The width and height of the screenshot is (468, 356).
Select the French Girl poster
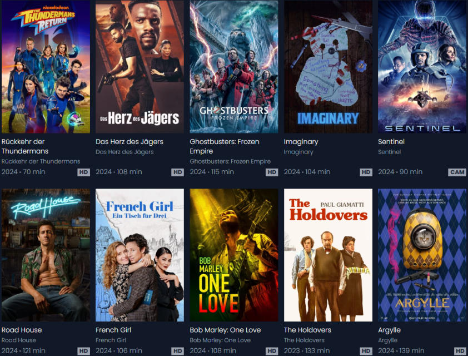click(x=140, y=255)
